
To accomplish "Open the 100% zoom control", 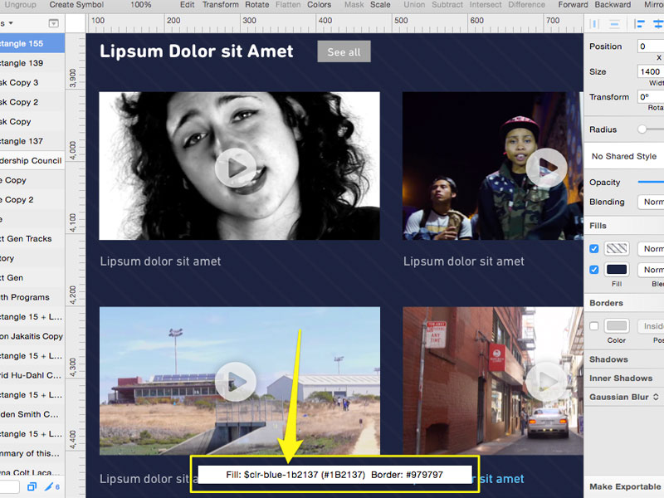I will (141, 5).
